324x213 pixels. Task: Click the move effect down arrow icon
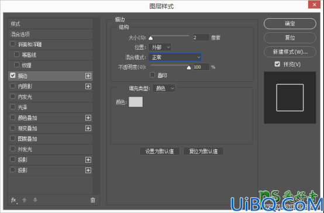pos(35,200)
